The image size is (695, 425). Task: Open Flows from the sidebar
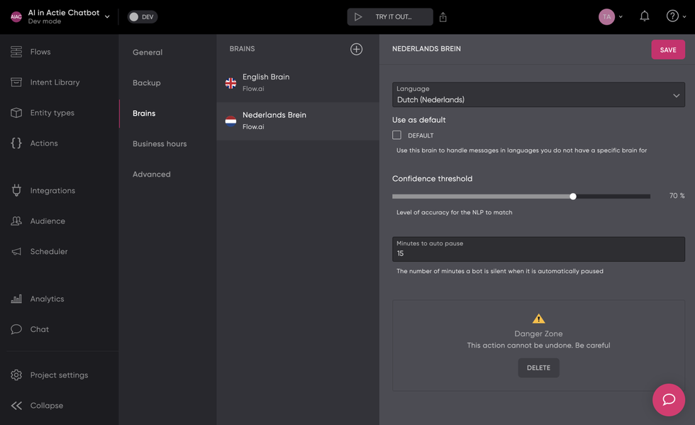(x=40, y=52)
